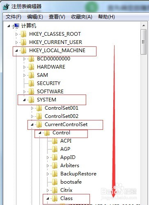Click HKEY_LOCAL_MACHINE folder icon
149x205 pixels.
[x=24, y=51]
